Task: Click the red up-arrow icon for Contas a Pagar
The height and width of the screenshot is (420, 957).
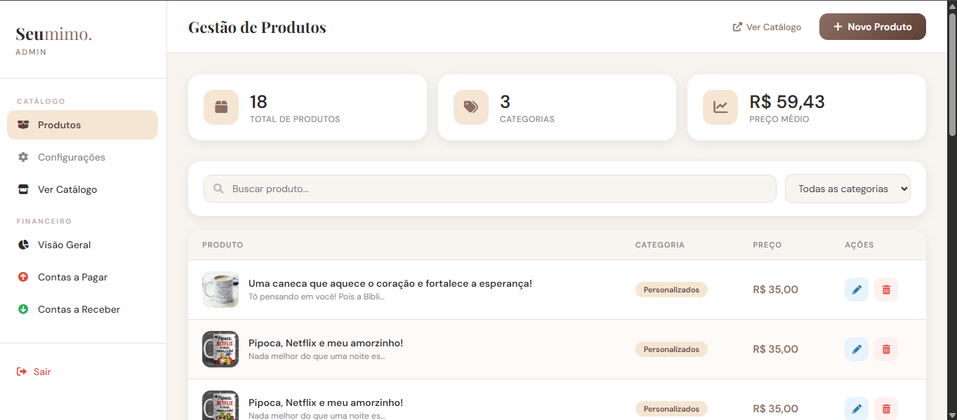Action: click(23, 277)
